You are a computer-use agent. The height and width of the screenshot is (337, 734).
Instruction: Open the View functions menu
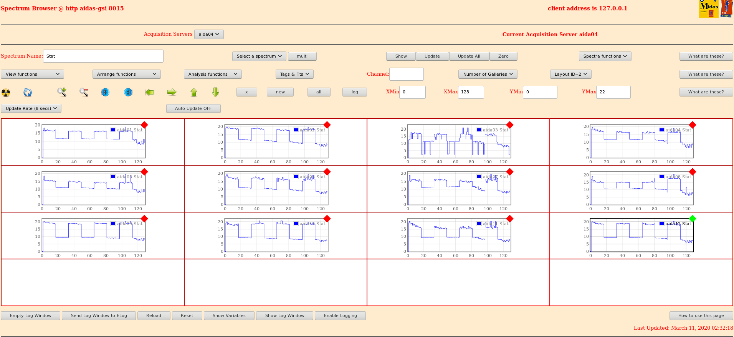tap(32, 74)
